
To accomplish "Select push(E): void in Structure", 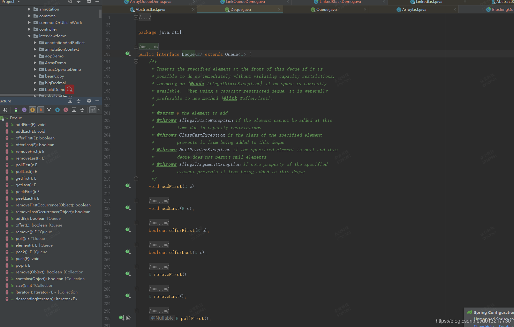I will [x=27, y=259].
